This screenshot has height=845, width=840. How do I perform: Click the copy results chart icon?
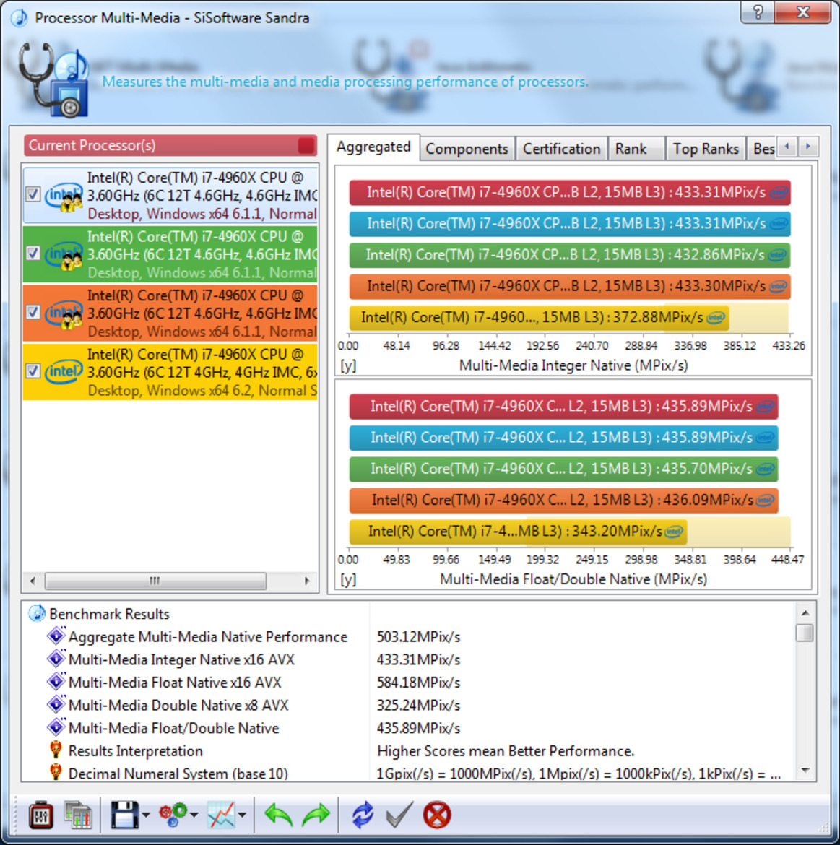tap(77, 815)
